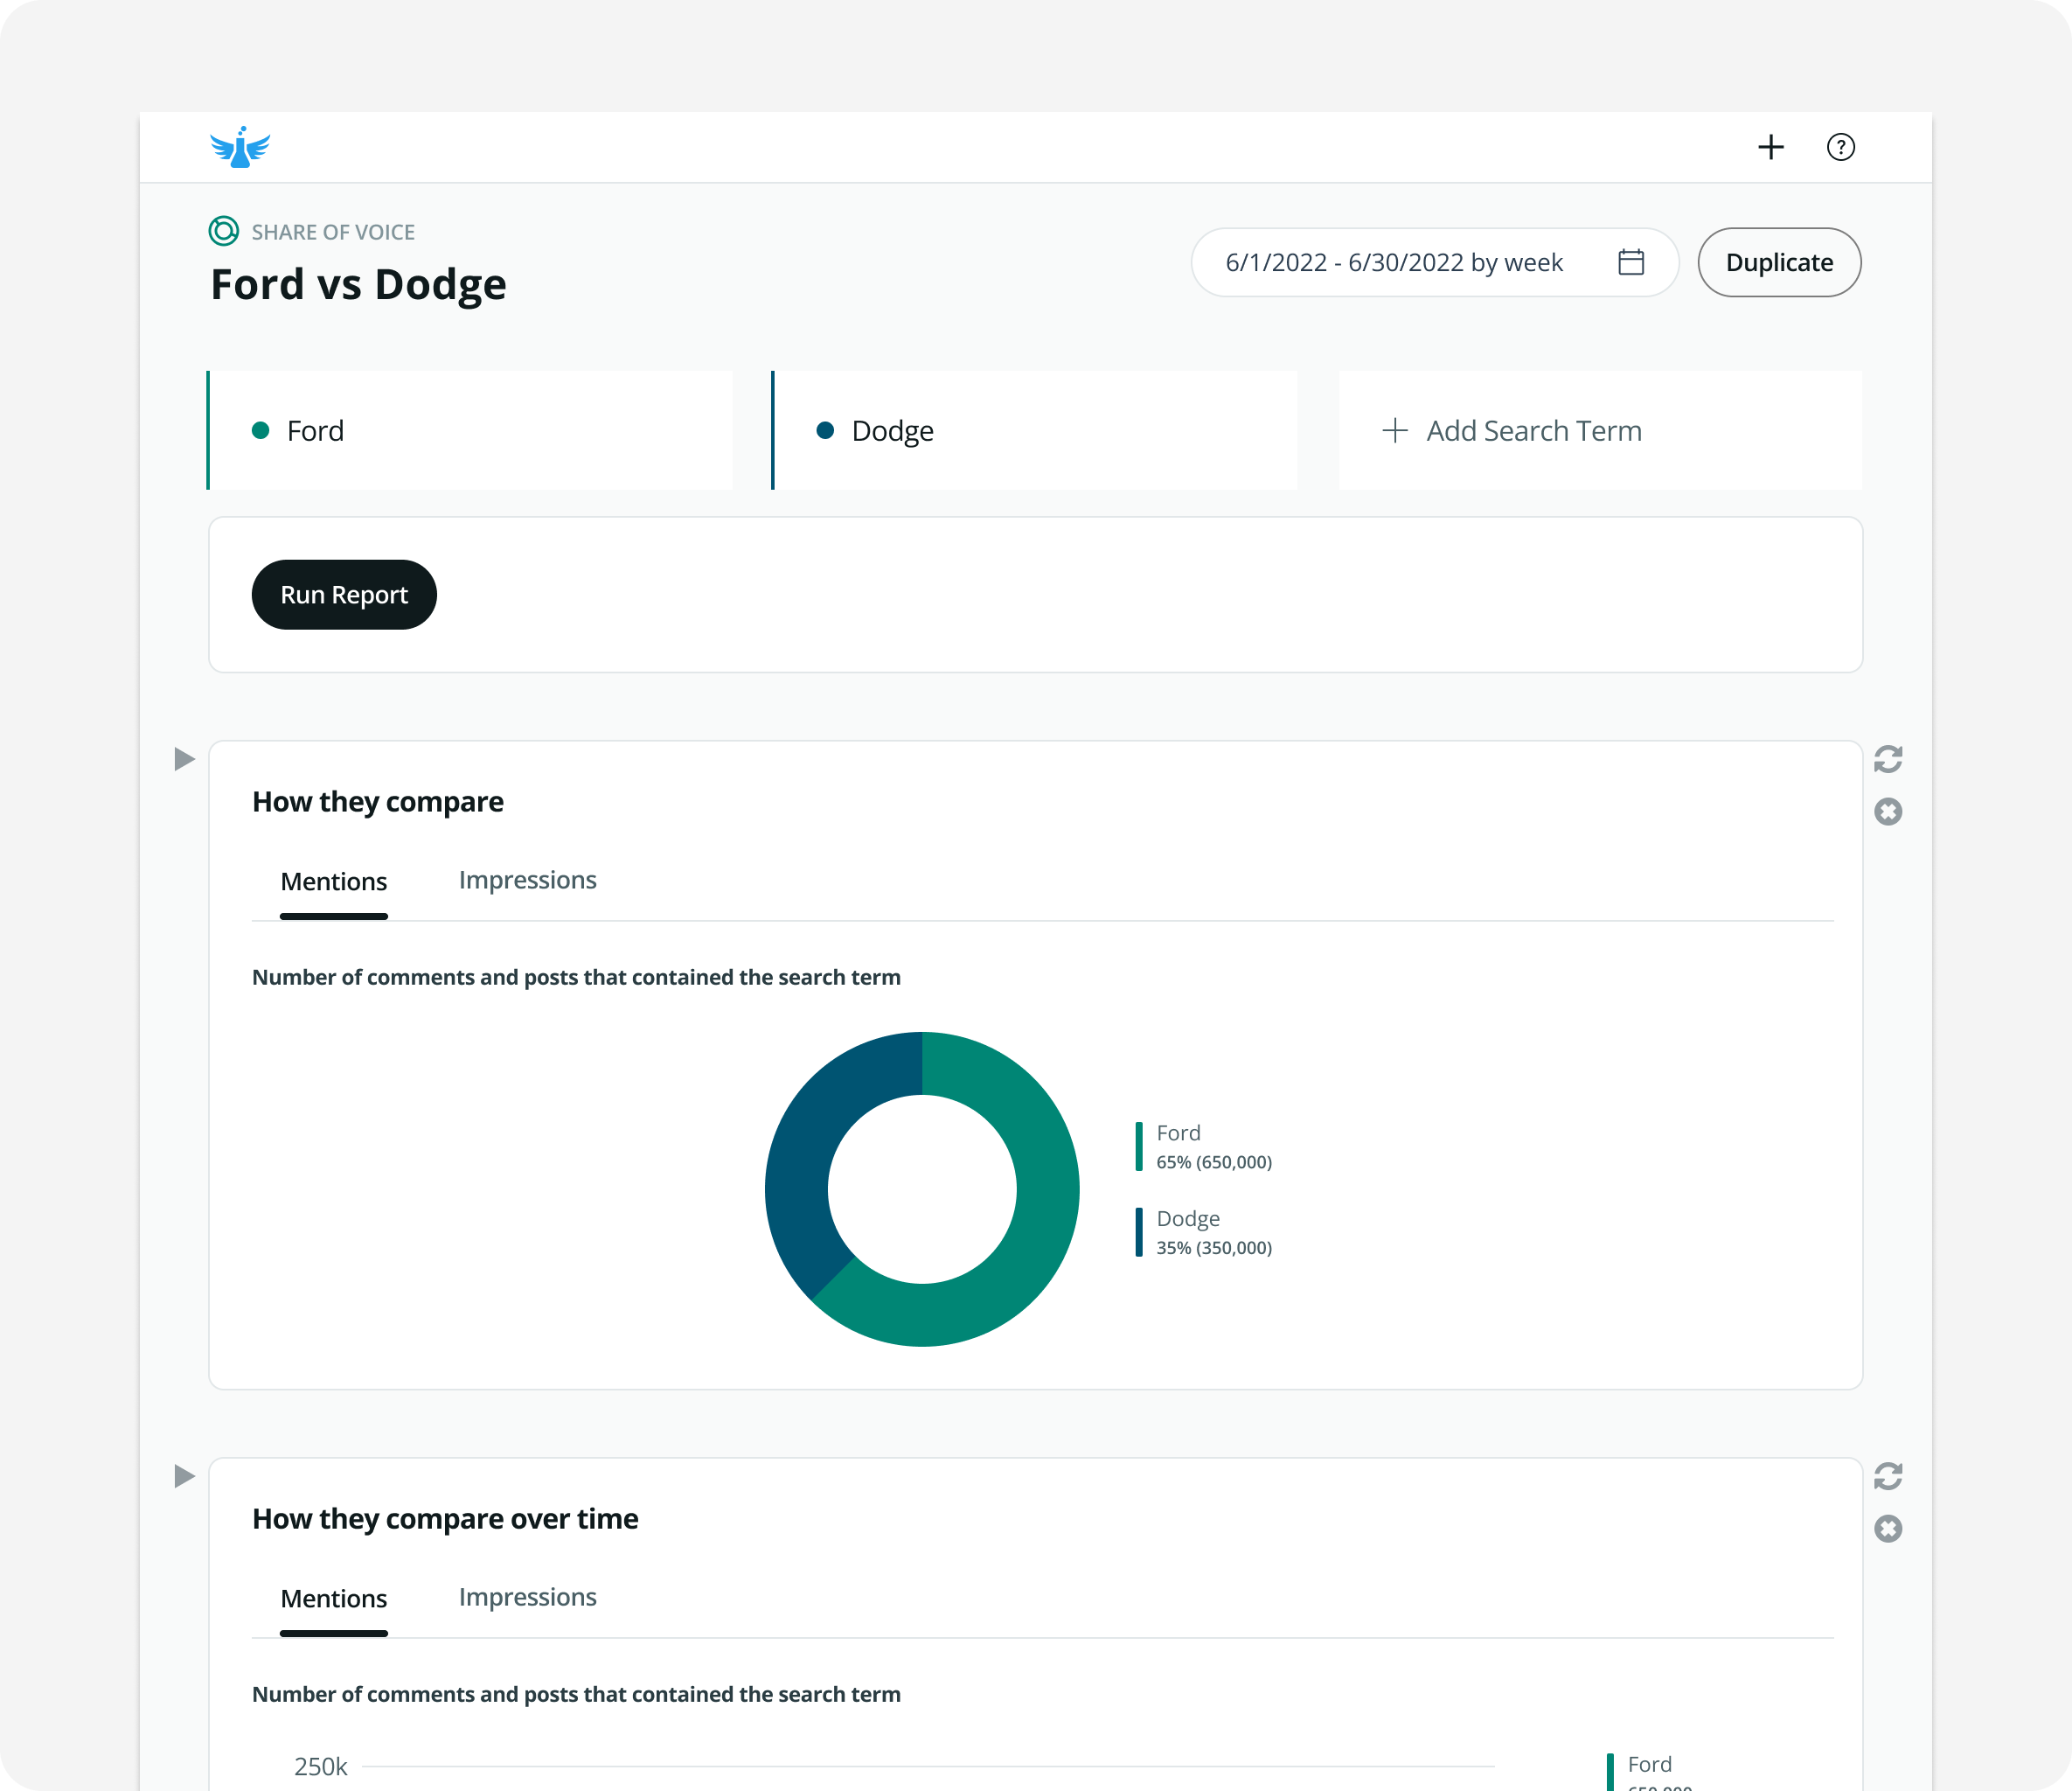
Task: Click the 250k axis label
Action: click(320, 1766)
